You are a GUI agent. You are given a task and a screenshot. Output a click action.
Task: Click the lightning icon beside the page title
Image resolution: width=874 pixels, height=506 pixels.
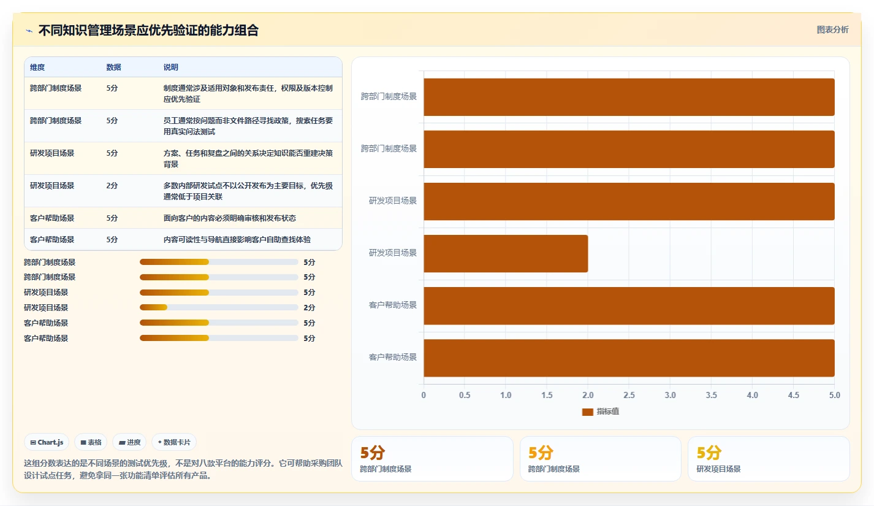click(29, 31)
